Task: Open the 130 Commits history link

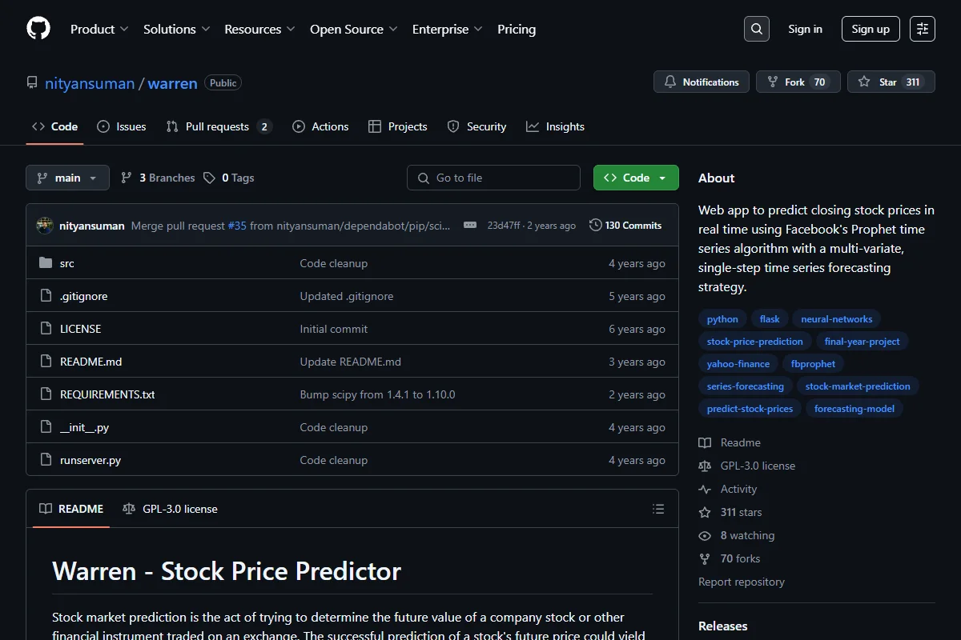Action: (625, 226)
